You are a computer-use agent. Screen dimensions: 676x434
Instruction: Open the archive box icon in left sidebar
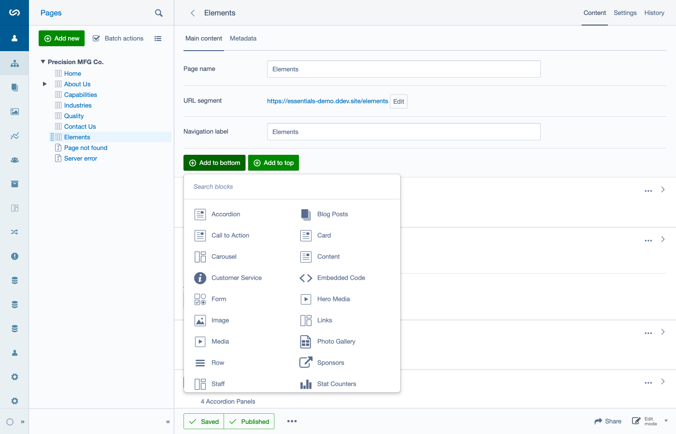14,184
